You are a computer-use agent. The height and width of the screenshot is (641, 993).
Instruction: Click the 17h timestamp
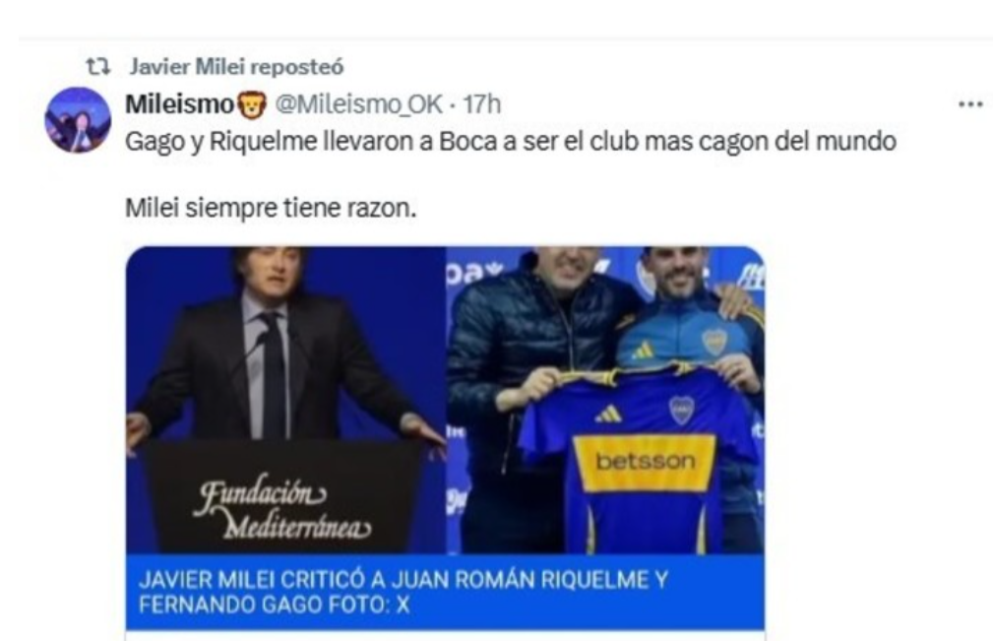[x=482, y=104]
